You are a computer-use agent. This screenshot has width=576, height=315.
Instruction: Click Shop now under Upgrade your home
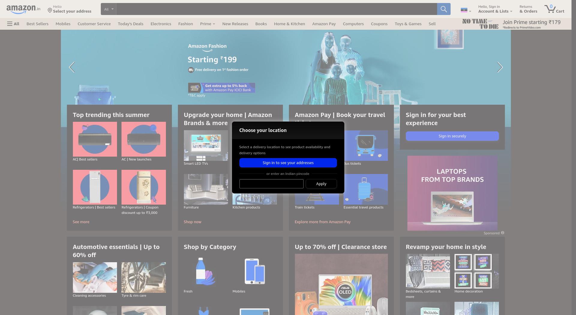pyautogui.click(x=192, y=222)
